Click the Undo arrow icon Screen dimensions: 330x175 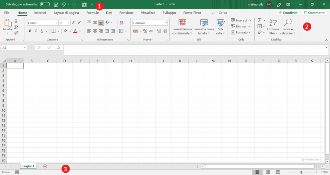point(64,5)
